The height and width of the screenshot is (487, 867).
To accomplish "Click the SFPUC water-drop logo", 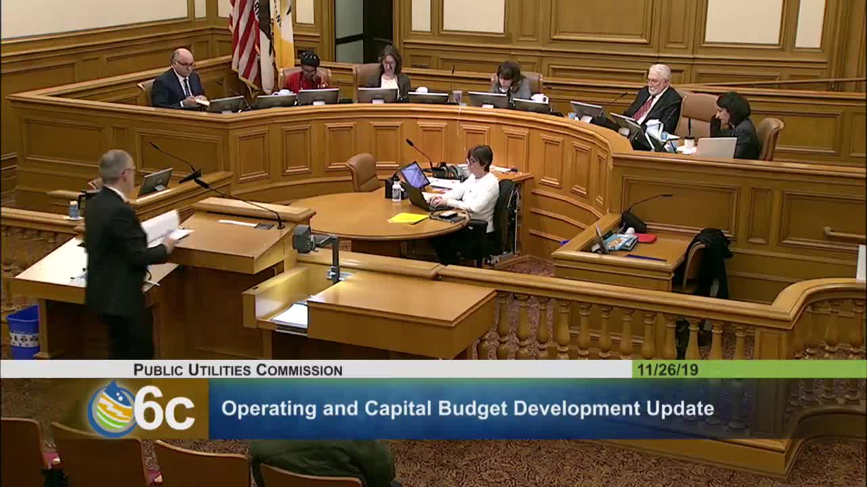I will [x=112, y=406].
